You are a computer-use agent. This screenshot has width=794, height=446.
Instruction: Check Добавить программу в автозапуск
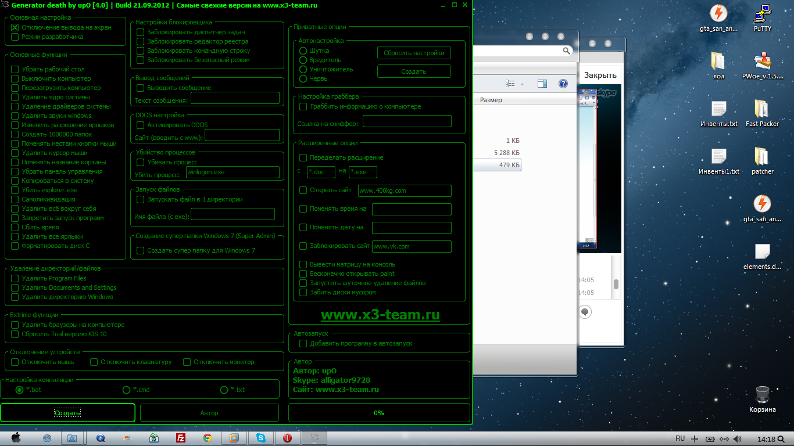coord(303,343)
